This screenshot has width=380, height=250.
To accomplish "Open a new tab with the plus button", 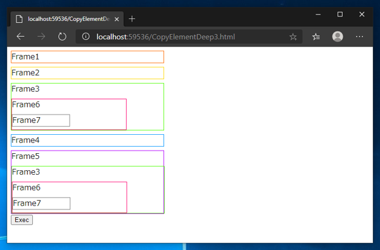I will 132,19.
